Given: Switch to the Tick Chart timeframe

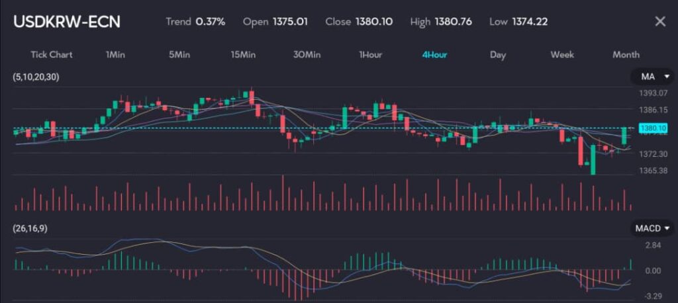Looking at the screenshot, I should (52, 54).
